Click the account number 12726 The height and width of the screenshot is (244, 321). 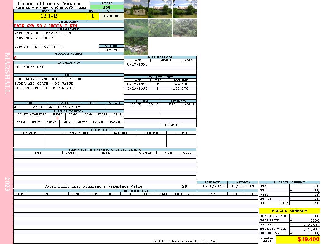[x=112, y=50]
